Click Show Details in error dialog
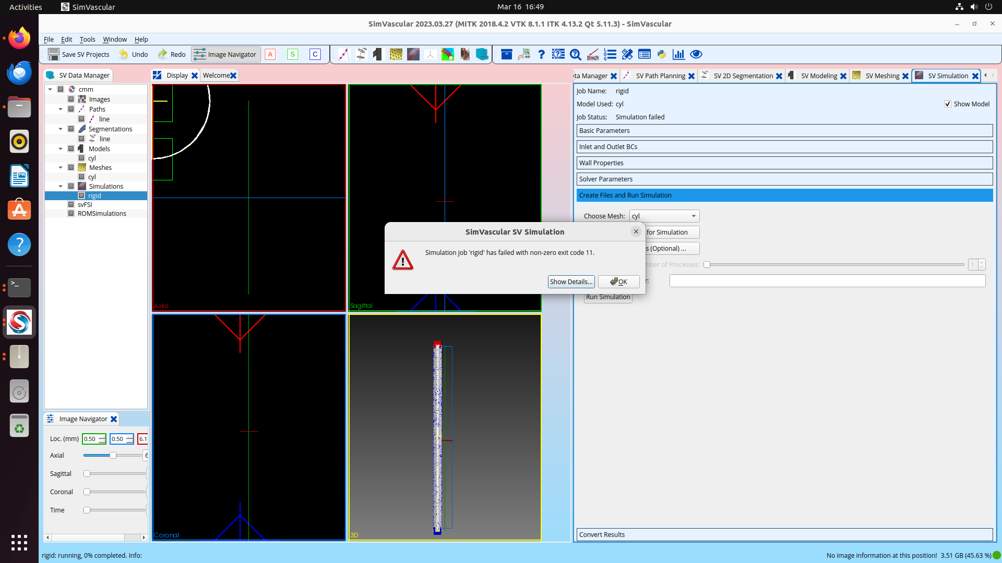Viewport: 1002px width, 563px height. coord(571,281)
